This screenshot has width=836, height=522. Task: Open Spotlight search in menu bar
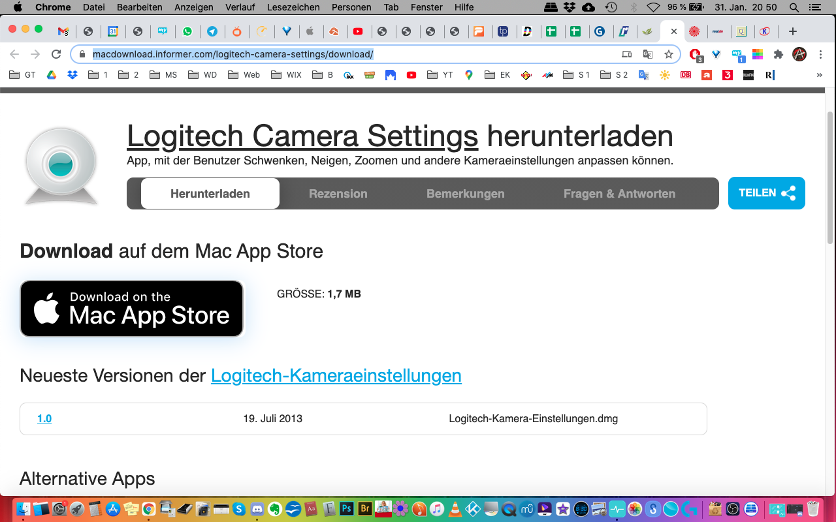(x=794, y=7)
